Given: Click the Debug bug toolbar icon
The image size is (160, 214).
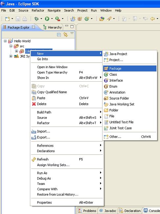Looking at the screenshot, I should tap(37, 19).
